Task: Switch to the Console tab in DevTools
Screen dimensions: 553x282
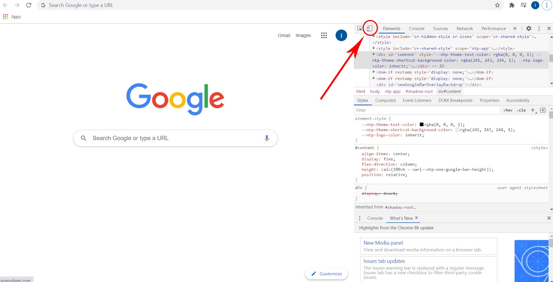Action: 416,29
